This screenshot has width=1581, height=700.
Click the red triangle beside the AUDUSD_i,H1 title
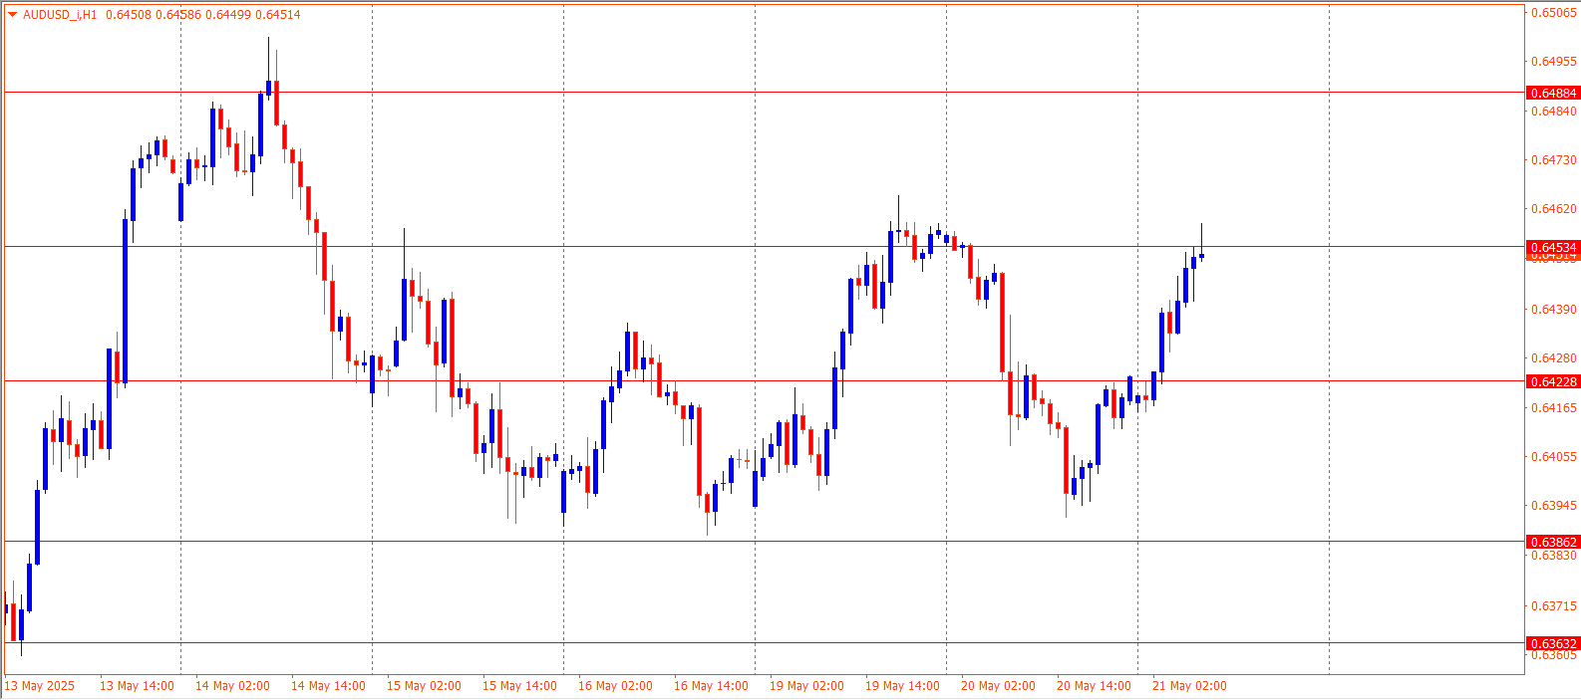tap(12, 15)
